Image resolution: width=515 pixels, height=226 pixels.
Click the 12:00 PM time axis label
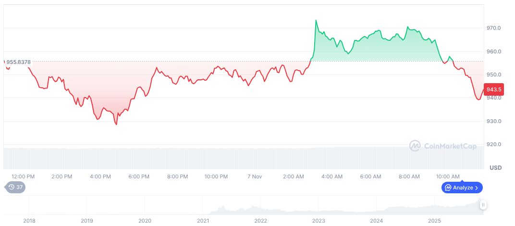(x=23, y=176)
